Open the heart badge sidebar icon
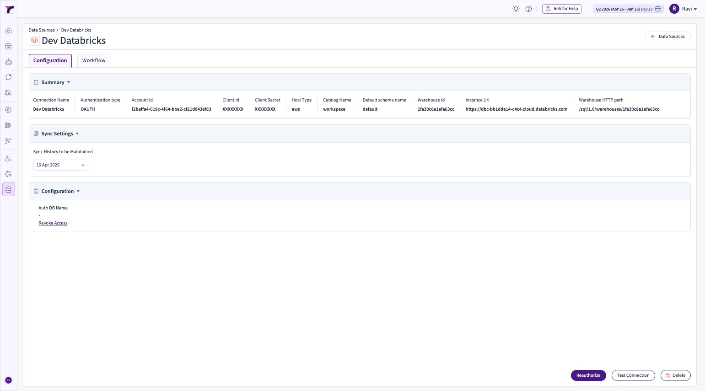This screenshot has height=391, width=705. click(x=8, y=32)
